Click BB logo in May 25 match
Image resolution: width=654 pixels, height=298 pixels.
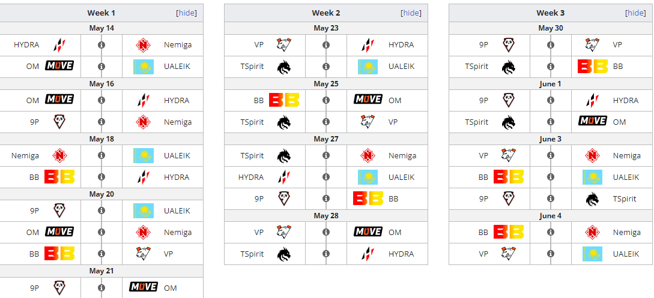click(283, 100)
